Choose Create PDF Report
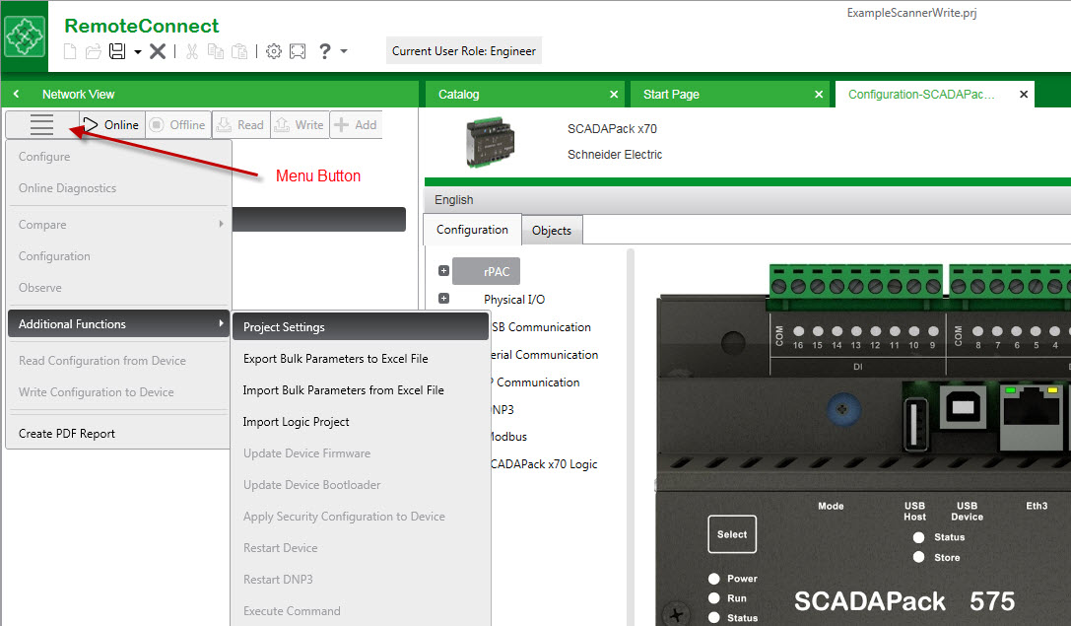This screenshot has width=1071, height=626. [119, 434]
